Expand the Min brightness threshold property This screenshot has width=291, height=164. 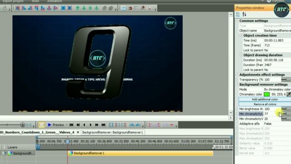[237, 109]
